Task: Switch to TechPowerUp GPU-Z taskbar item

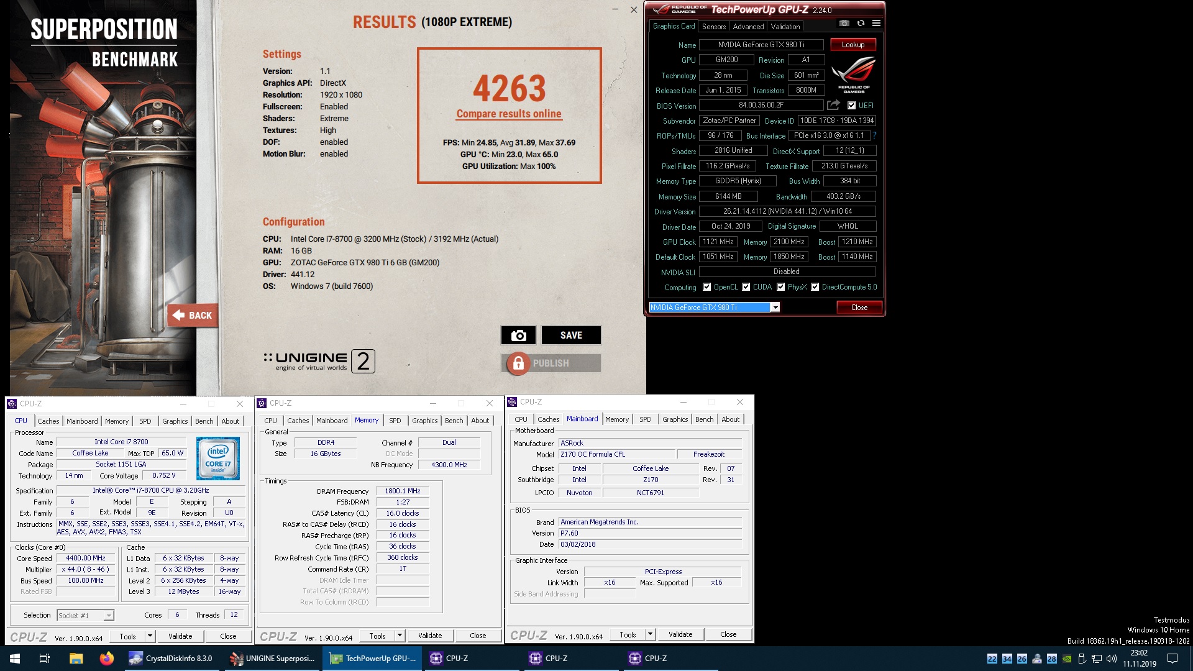Action: [x=372, y=659]
